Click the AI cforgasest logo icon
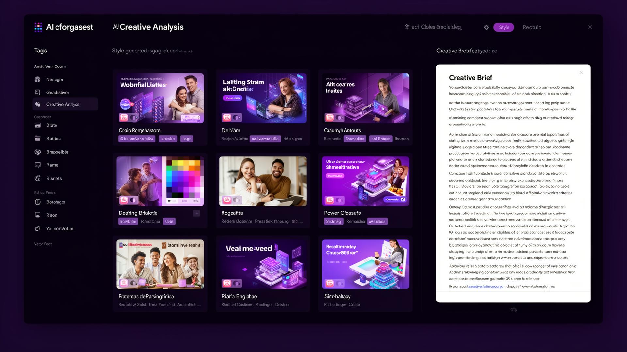Screen dimensions: 627x352 [38, 27]
